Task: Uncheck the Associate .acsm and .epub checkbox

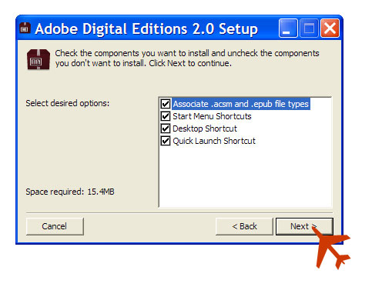Action: pyautogui.click(x=166, y=104)
